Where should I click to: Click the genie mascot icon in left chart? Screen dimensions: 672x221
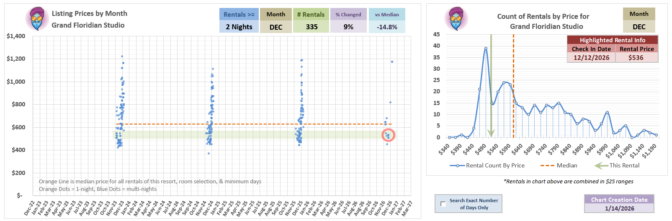click(x=37, y=19)
